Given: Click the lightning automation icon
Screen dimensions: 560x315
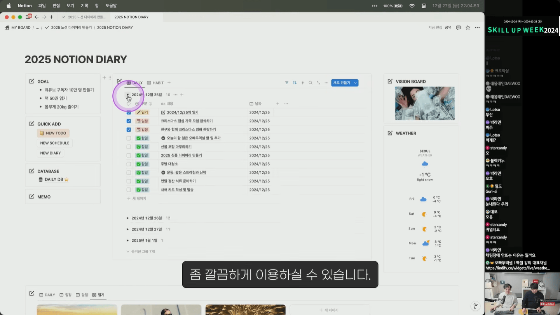Looking at the screenshot, I should point(303,83).
